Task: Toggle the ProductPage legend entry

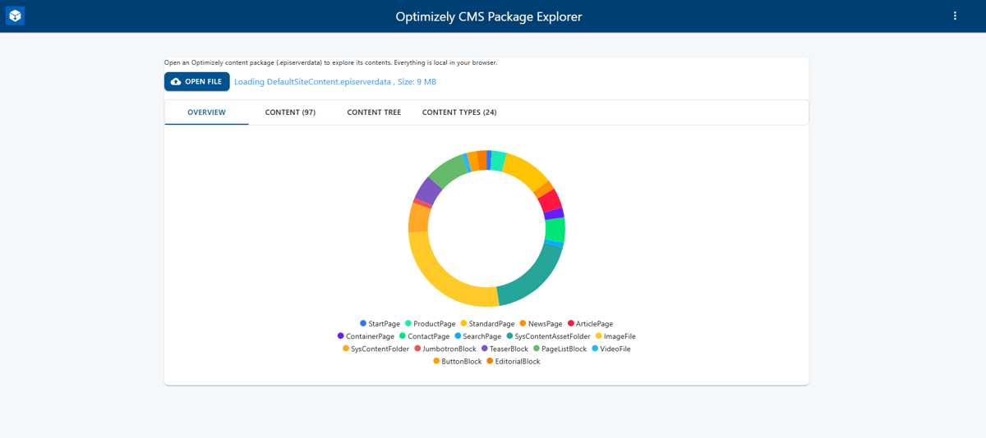Action: (431, 324)
